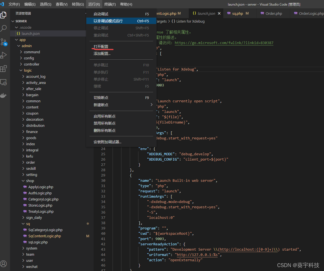Click the 资源管理器 panel title
Screen dimensions: 324x271
pos(23,13)
